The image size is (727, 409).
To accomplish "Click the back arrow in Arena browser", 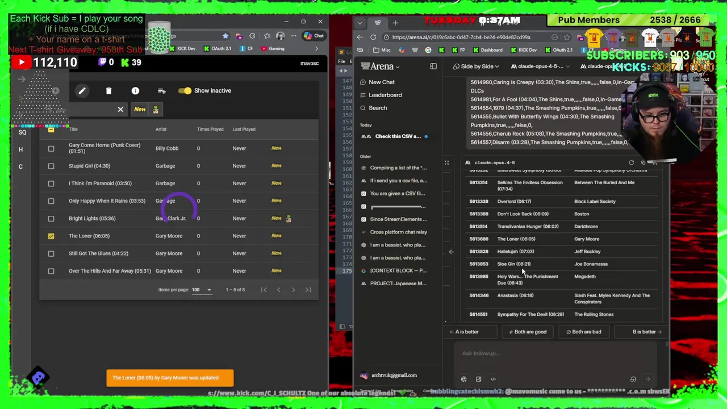I will pos(360,37).
